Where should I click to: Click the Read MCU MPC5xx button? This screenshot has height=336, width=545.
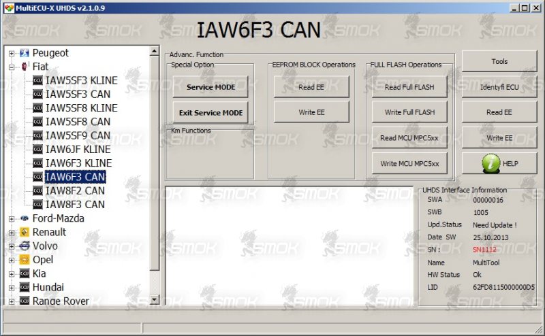click(x=409, y=138)
